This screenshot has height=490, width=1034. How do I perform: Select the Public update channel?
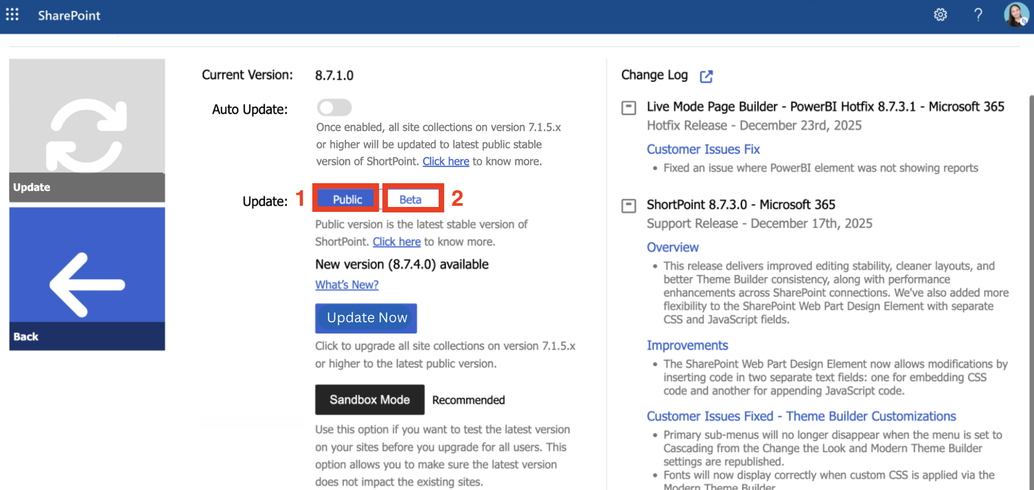click(347, 199)
